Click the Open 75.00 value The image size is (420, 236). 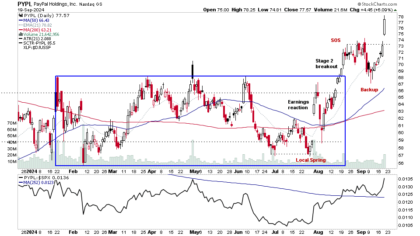point(216,10)
